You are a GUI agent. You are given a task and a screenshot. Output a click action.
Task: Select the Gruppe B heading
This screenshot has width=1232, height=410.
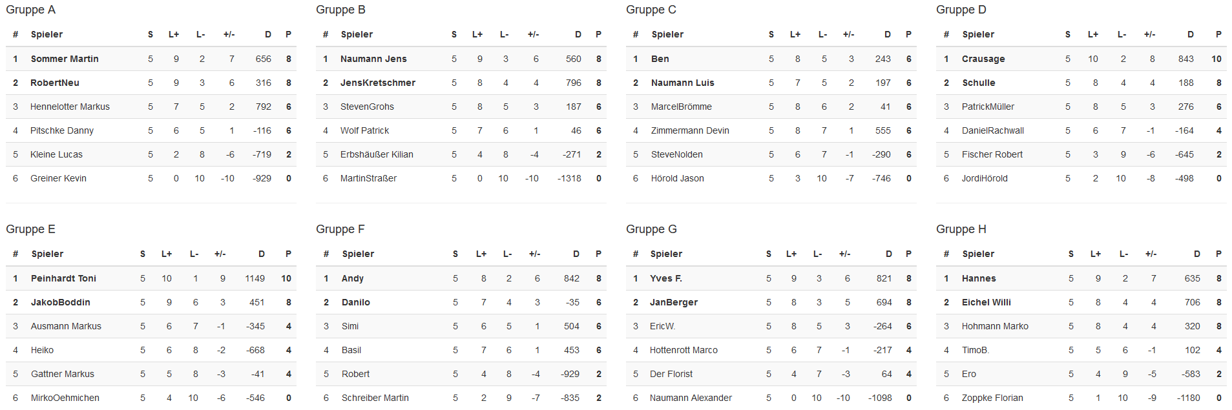[340, 10]
